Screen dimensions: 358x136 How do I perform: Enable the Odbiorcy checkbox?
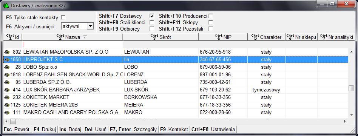point(151,29)
